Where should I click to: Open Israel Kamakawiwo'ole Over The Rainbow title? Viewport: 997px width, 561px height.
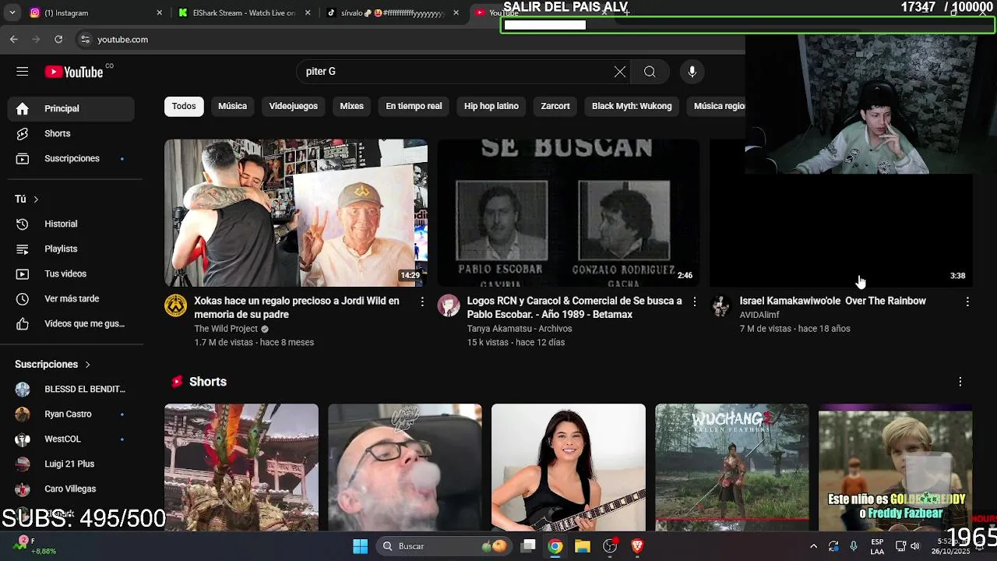tap(833, 301)
